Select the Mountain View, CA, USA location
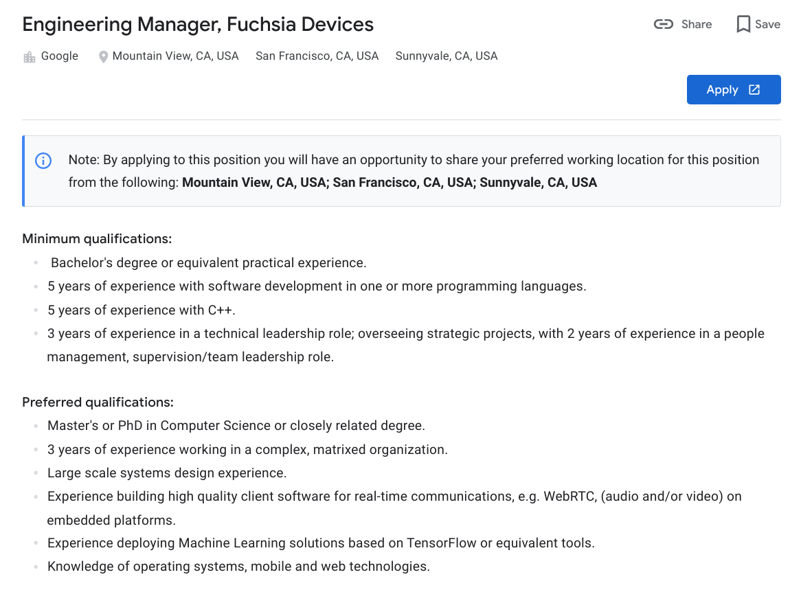 175,56
